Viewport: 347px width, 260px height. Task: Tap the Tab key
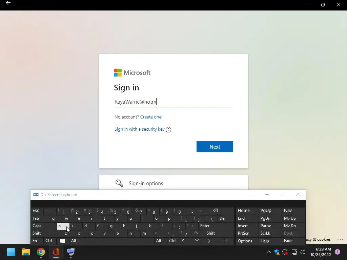(40, 218)
